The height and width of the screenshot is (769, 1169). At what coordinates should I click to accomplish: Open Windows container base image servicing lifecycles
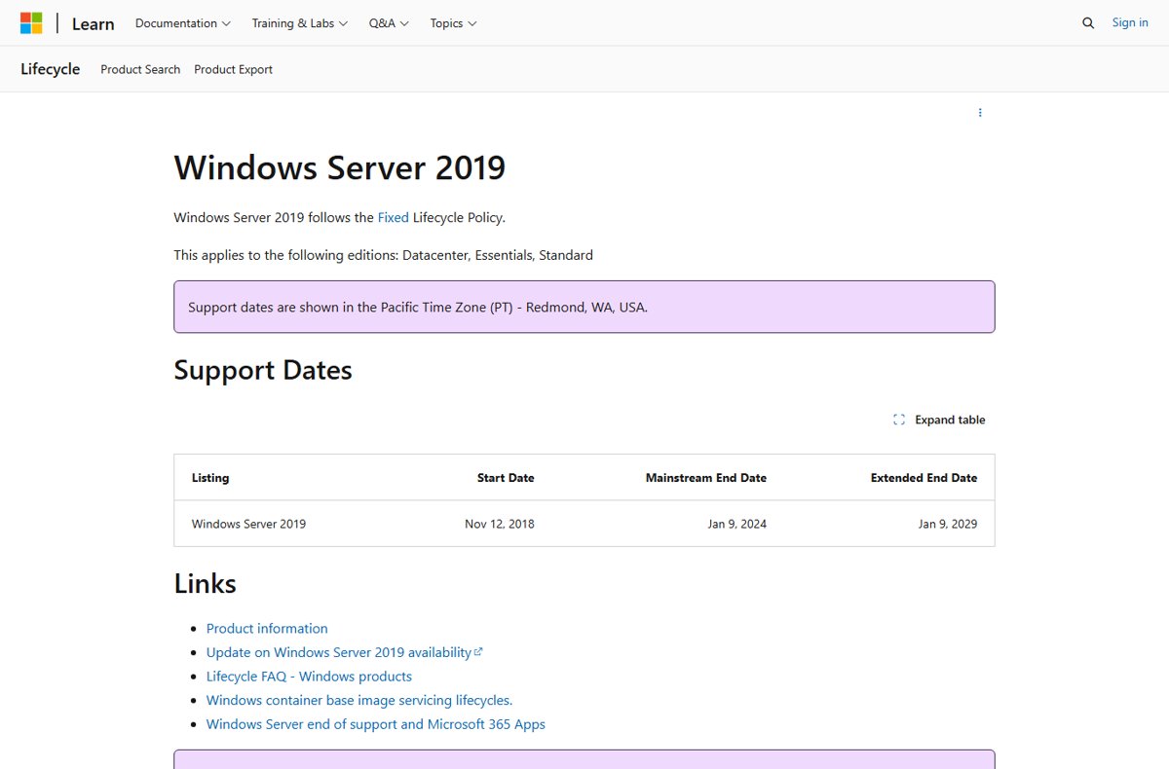tap(359, 700)
